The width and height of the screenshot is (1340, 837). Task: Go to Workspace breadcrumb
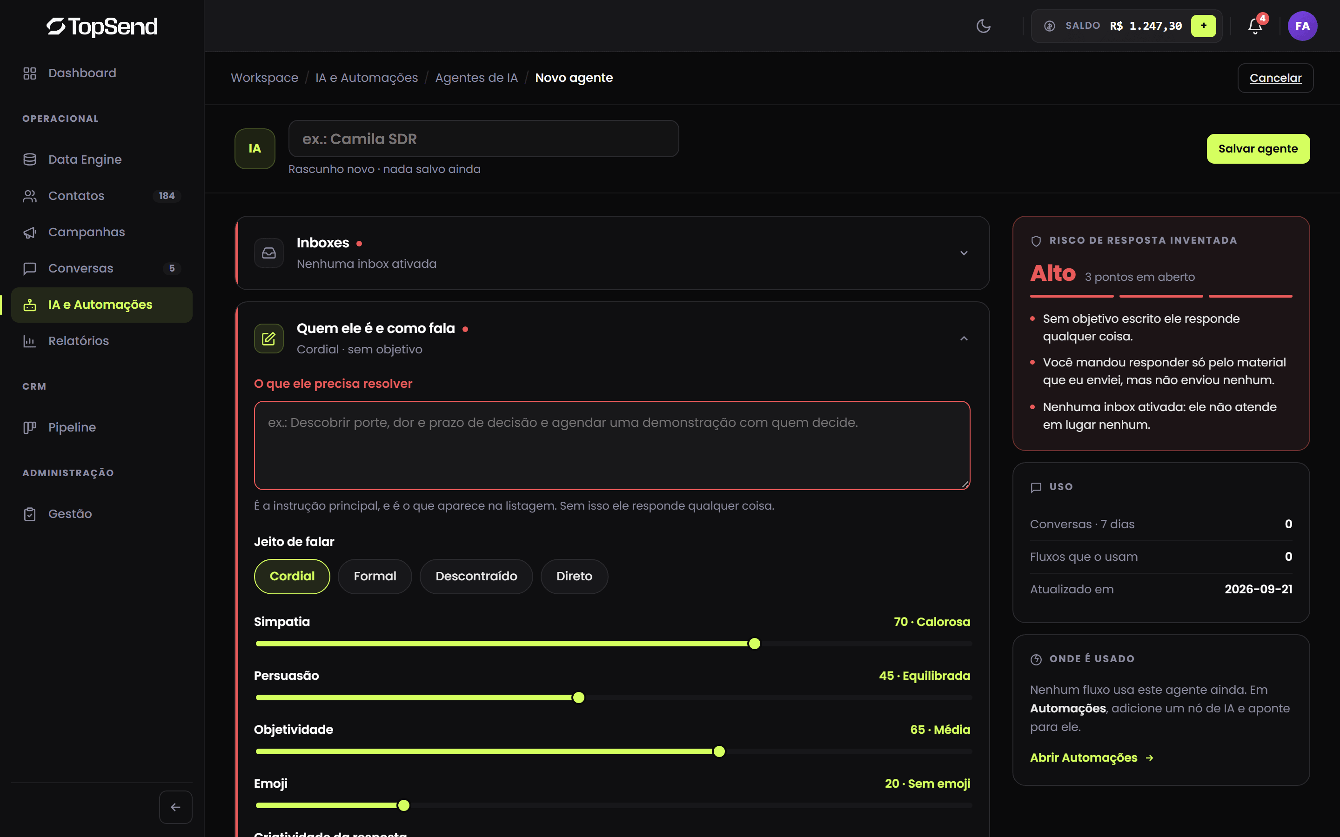click(264, 78)
